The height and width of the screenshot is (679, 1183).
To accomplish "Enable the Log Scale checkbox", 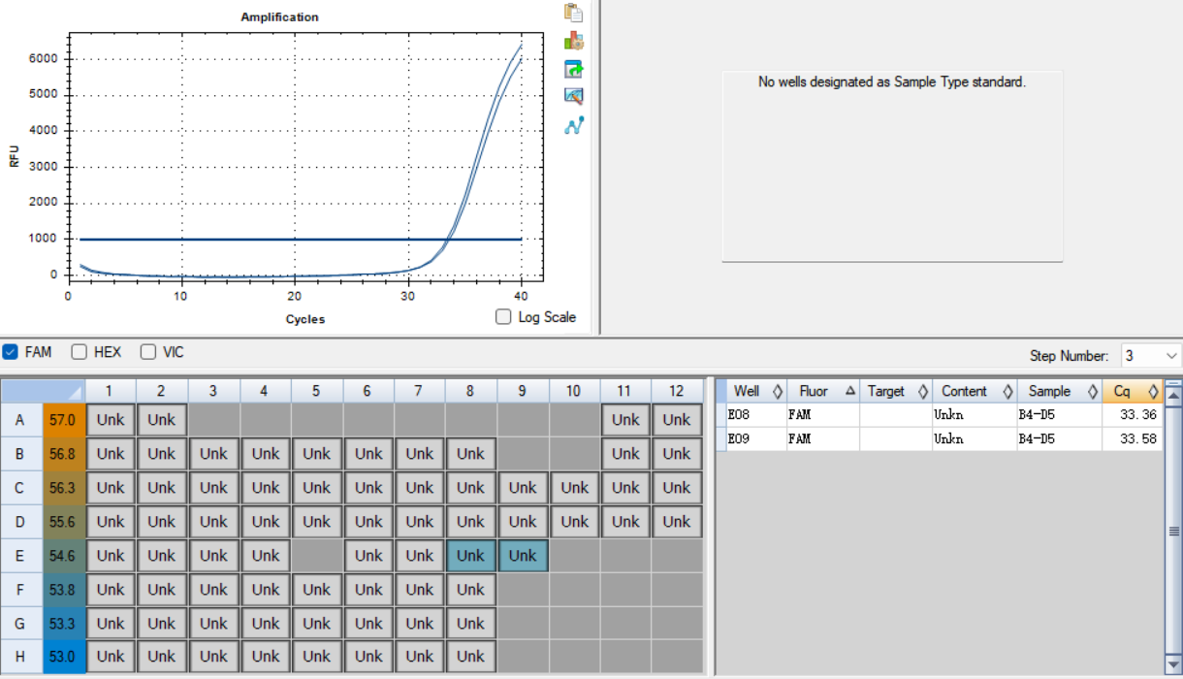I will 502,317.
